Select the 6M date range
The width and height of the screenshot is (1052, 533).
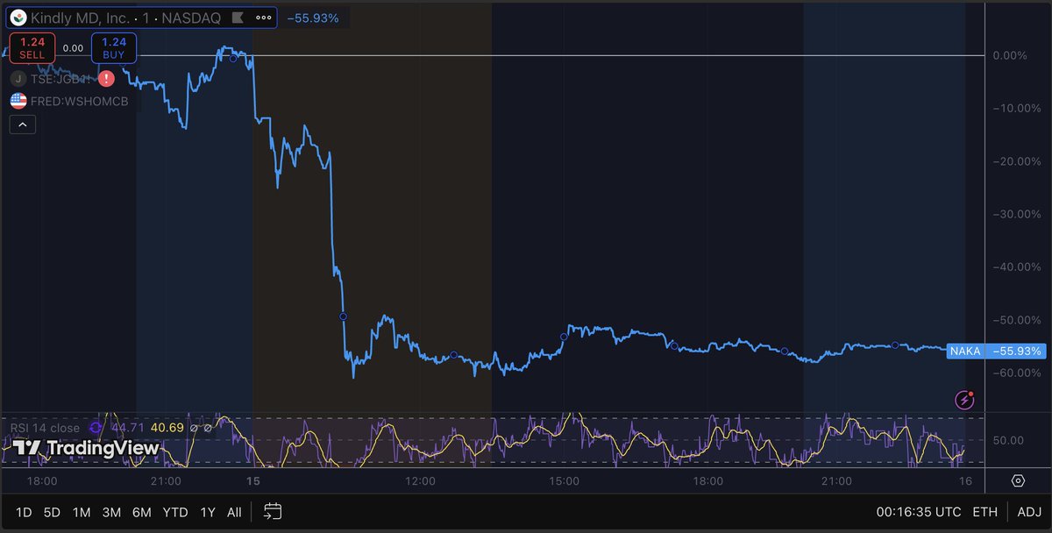pos(141,511)
